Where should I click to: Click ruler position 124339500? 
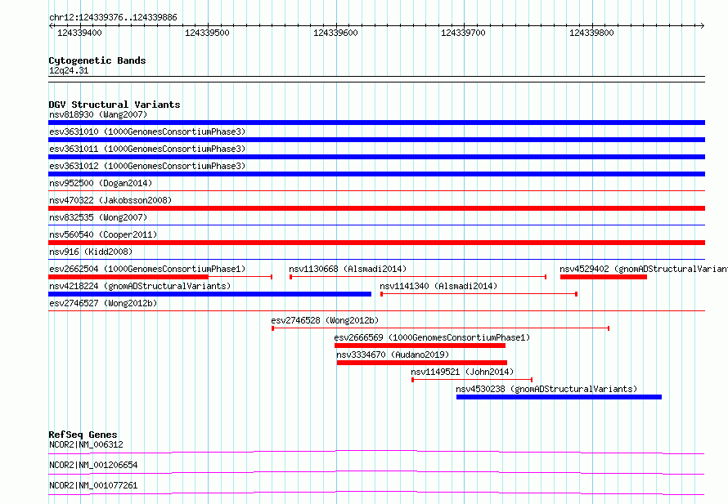pyautogui.click(x=207, y=33)
